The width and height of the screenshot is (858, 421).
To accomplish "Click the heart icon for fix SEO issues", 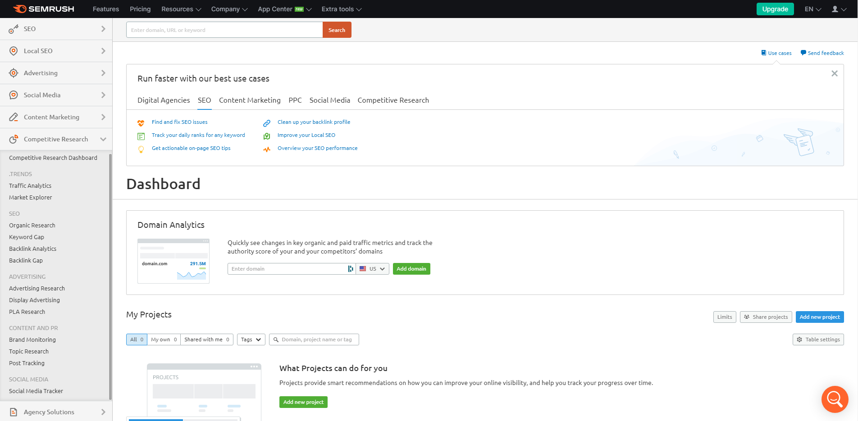I will [141, 123].
